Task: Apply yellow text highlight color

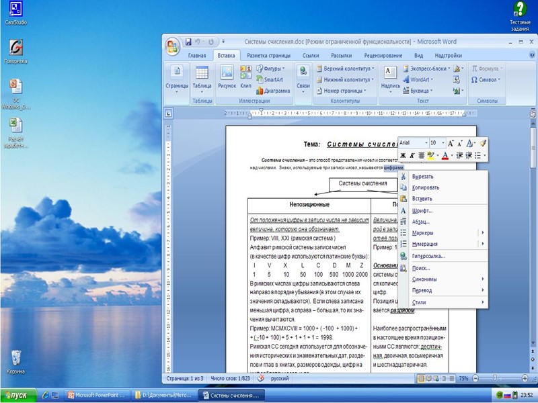Action: click(x=430, y=156)
